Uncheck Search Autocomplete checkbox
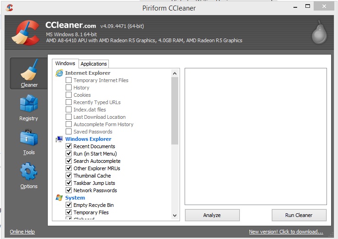This screenshot has width=338, height=239. (x=68, y=161)
